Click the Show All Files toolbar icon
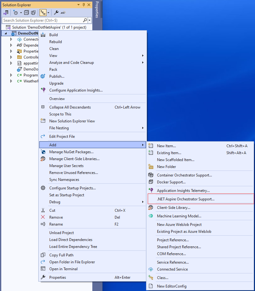The height and width of the screenshot is (291, 255). 33,13
